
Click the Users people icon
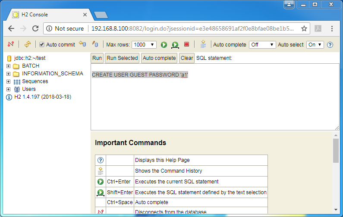[x=17, y=89]
